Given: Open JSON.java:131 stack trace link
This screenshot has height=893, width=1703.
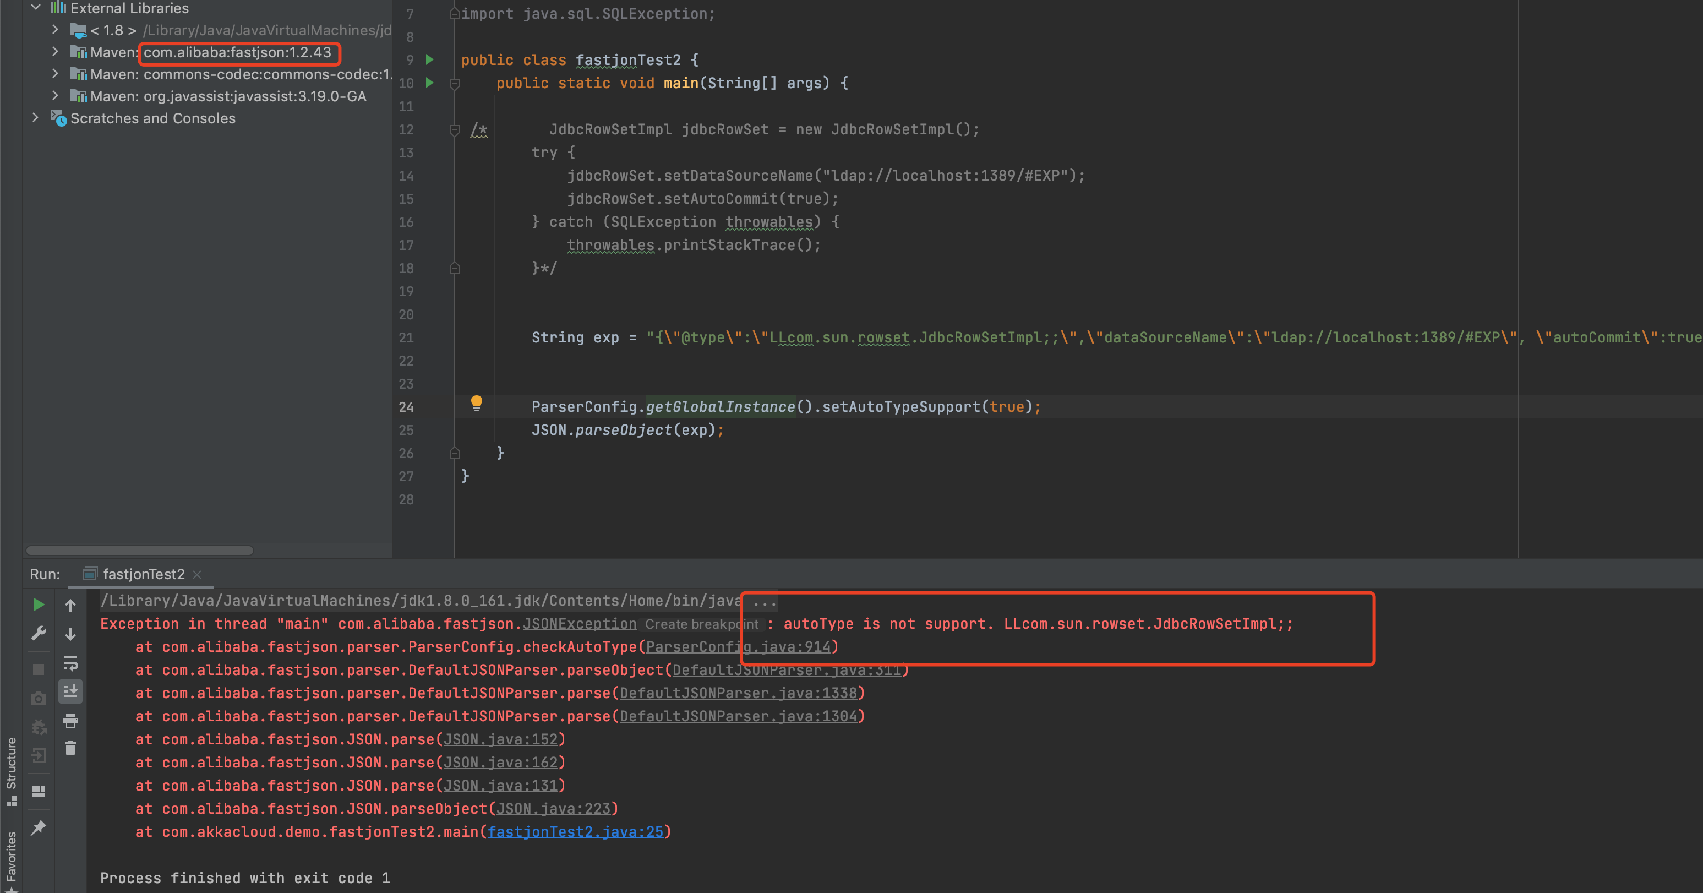Looking at the screenshot, I should pyautogui.click(x=500, y=786).
